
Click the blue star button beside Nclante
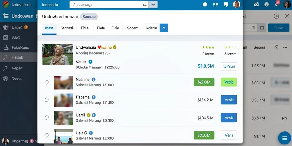click(x=164, y=28)
